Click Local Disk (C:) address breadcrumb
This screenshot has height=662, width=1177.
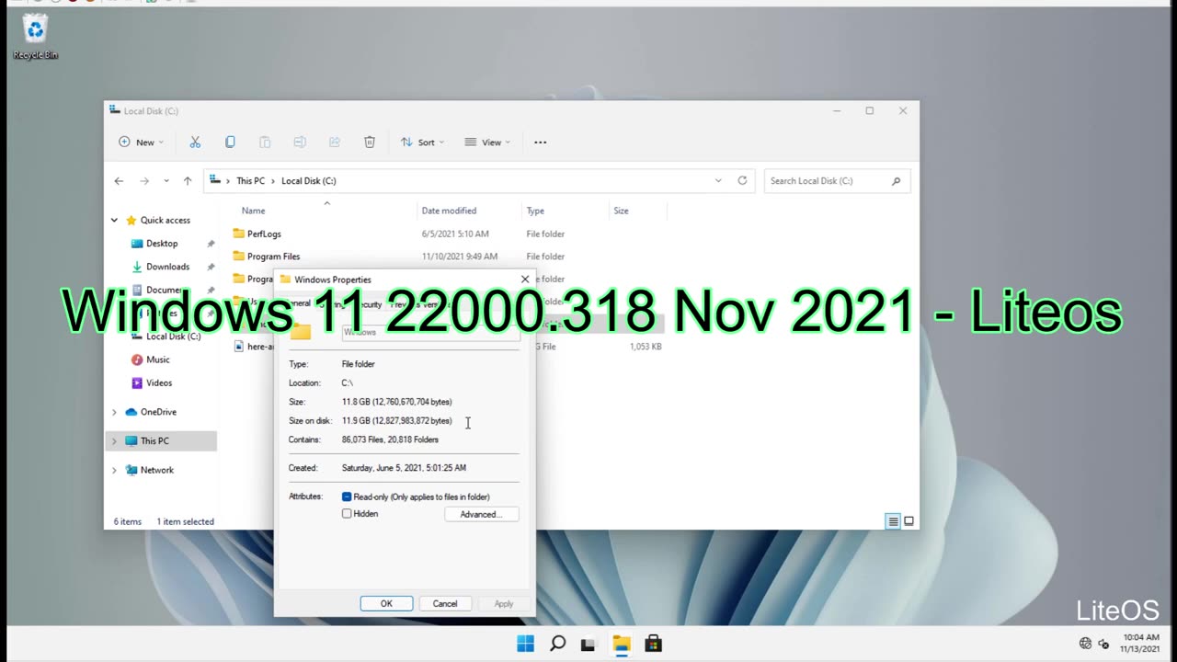(x=309, y=181)
